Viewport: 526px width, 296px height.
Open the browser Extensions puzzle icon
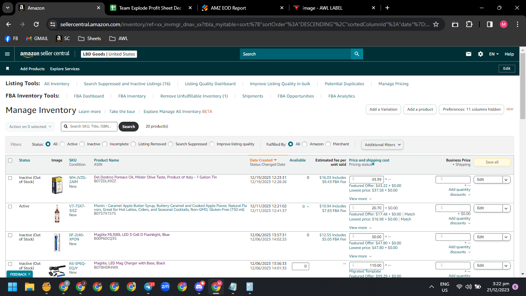click(469, 24)
